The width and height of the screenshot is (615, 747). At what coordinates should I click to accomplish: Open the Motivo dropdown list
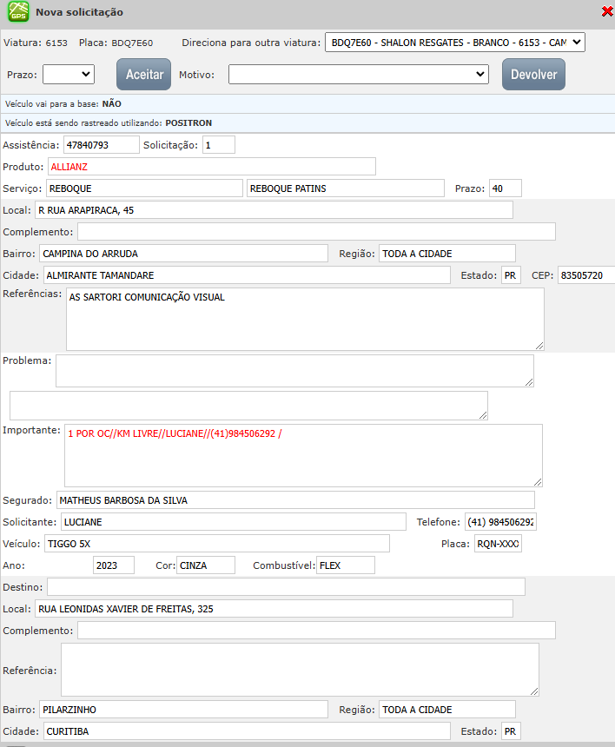358,75
